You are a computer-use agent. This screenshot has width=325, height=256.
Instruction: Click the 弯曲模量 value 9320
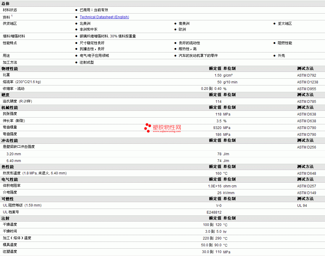coord(217,128)
